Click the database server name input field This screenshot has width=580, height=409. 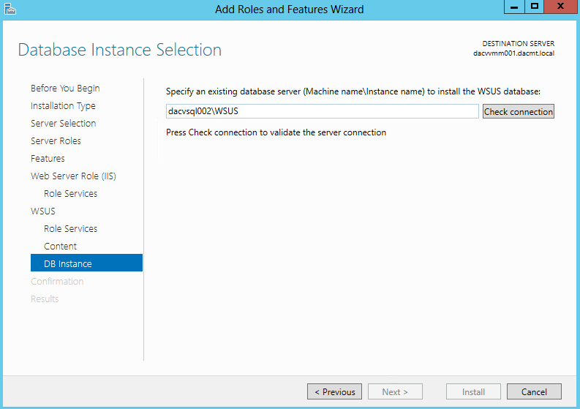point(322,111)
